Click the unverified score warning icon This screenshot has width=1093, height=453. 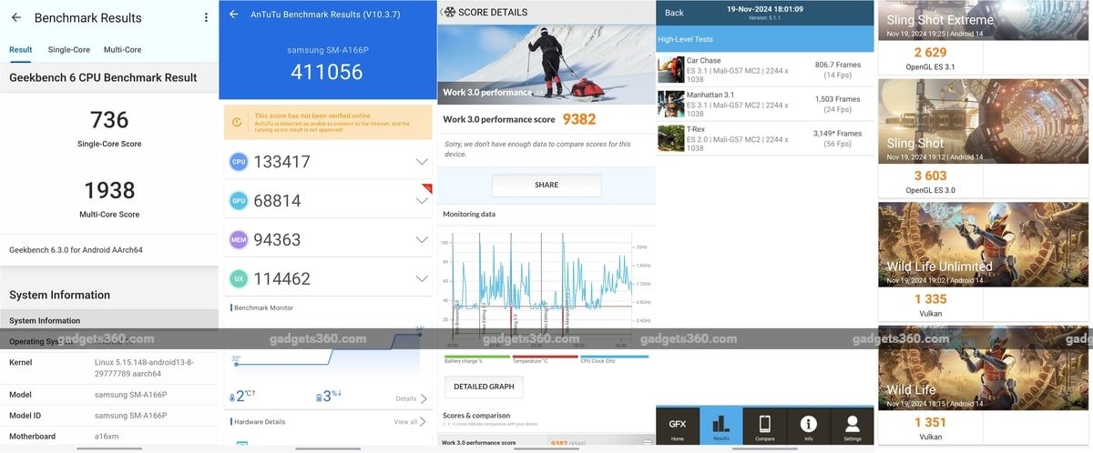pyautogui.click(x=238, y=122)
